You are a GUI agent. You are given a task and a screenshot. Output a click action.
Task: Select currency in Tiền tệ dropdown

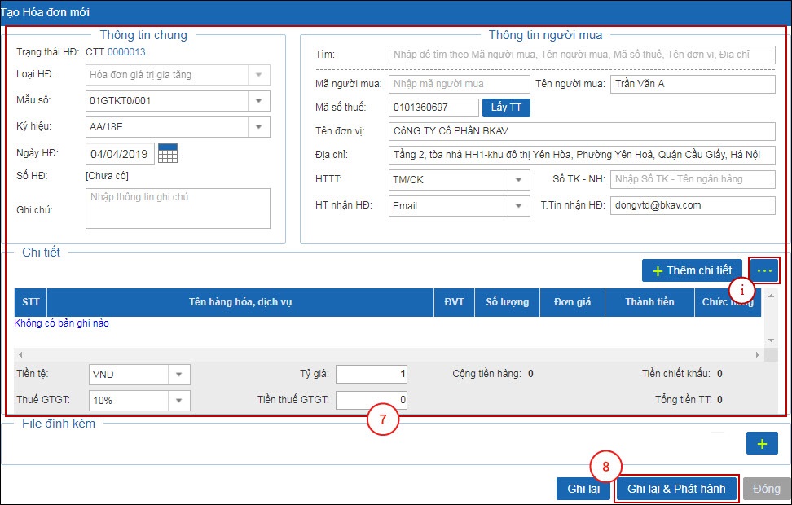(x=178, y=375)
